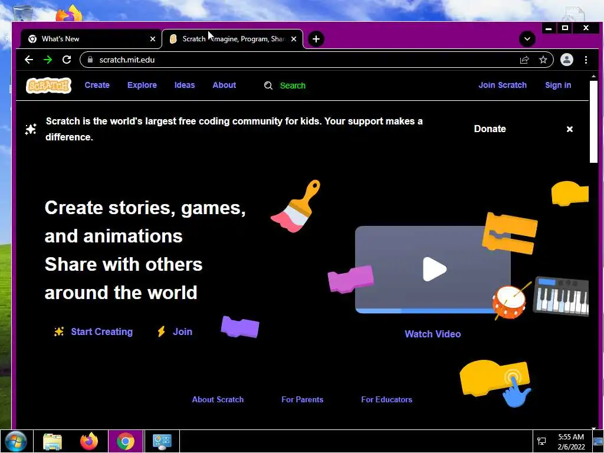
Task: Click the Scratch logo
Action: tap(48, 86)
